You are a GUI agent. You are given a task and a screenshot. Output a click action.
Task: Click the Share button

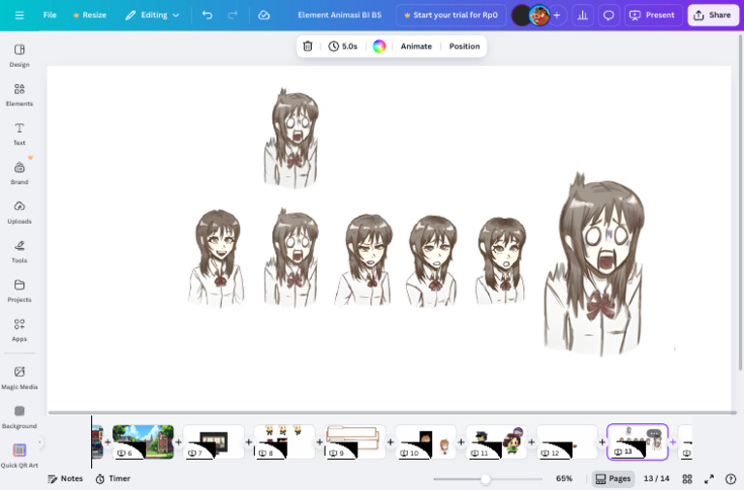pyautogui.click(x=713, y=15)
